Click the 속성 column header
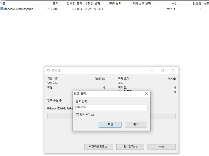Viewport: 209px width, 156px height. [x=174, y=4]
